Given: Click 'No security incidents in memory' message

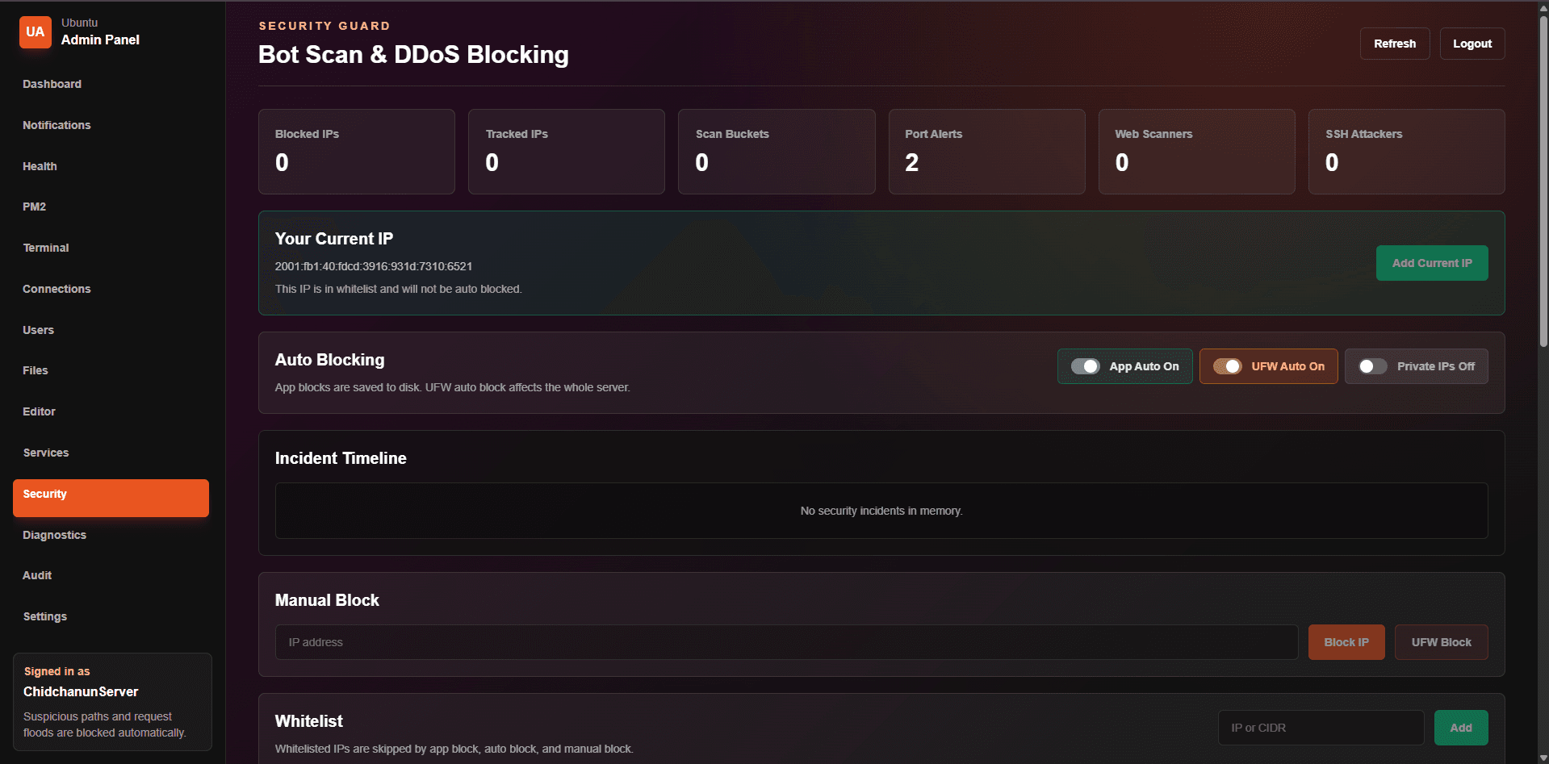Looking at the screenshot, I should tap(881, 511).
